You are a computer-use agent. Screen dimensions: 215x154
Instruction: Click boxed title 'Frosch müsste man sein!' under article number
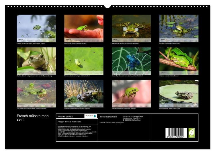pos(69,122)
